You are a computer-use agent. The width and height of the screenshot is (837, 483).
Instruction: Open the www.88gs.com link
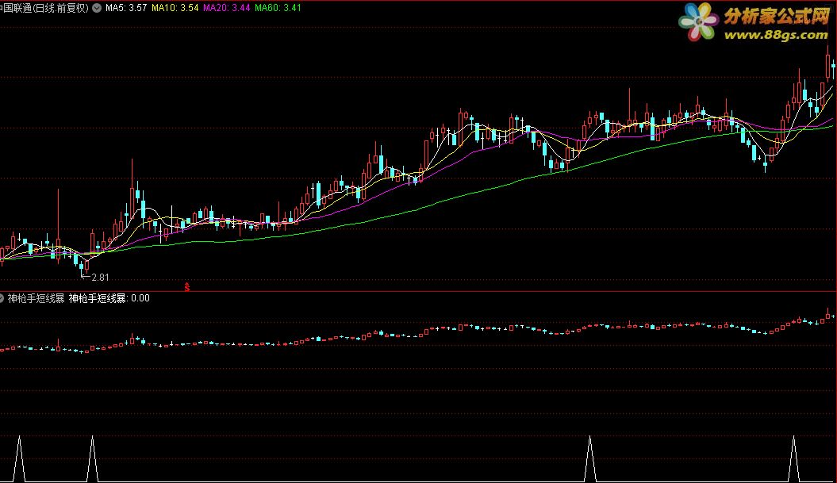click(x=776, y=35)
